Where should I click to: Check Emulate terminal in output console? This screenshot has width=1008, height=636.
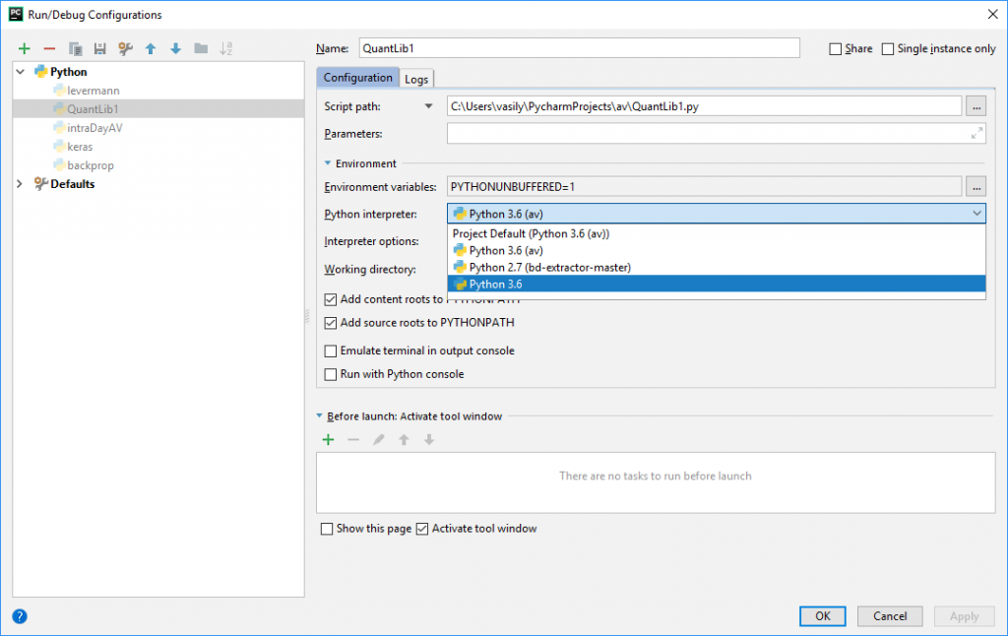tap(331, 350)
